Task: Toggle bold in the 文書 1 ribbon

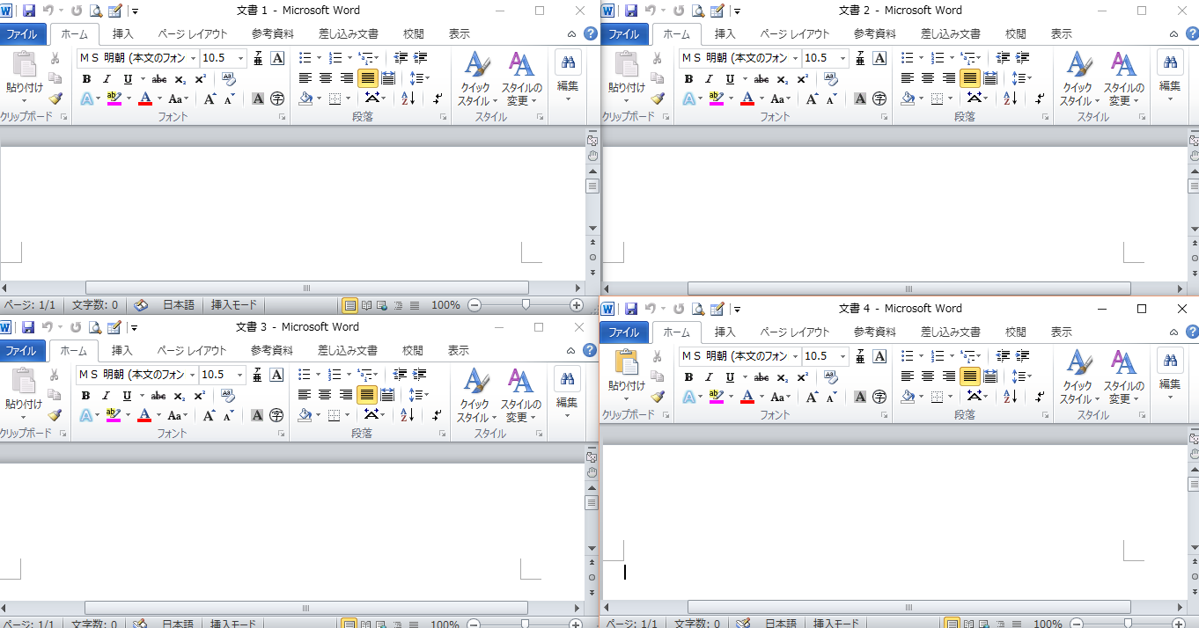Action: pyautogui.click(x=86, y=78)
